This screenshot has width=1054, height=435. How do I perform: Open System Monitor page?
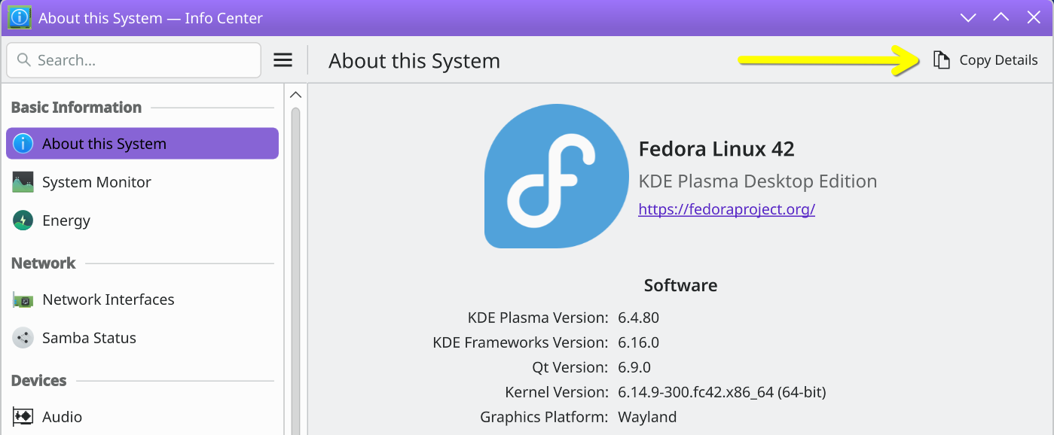[142, 182]
